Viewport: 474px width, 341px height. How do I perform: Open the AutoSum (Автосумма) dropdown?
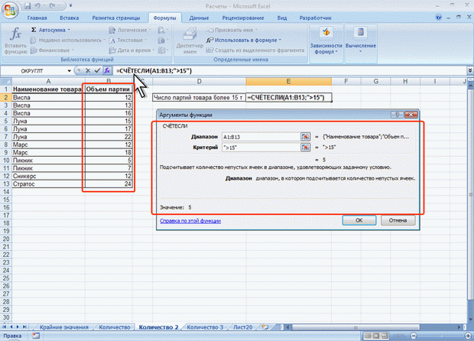50,30
